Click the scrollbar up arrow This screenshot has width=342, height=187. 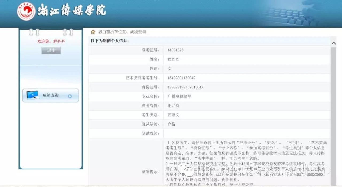pos(333,43)
